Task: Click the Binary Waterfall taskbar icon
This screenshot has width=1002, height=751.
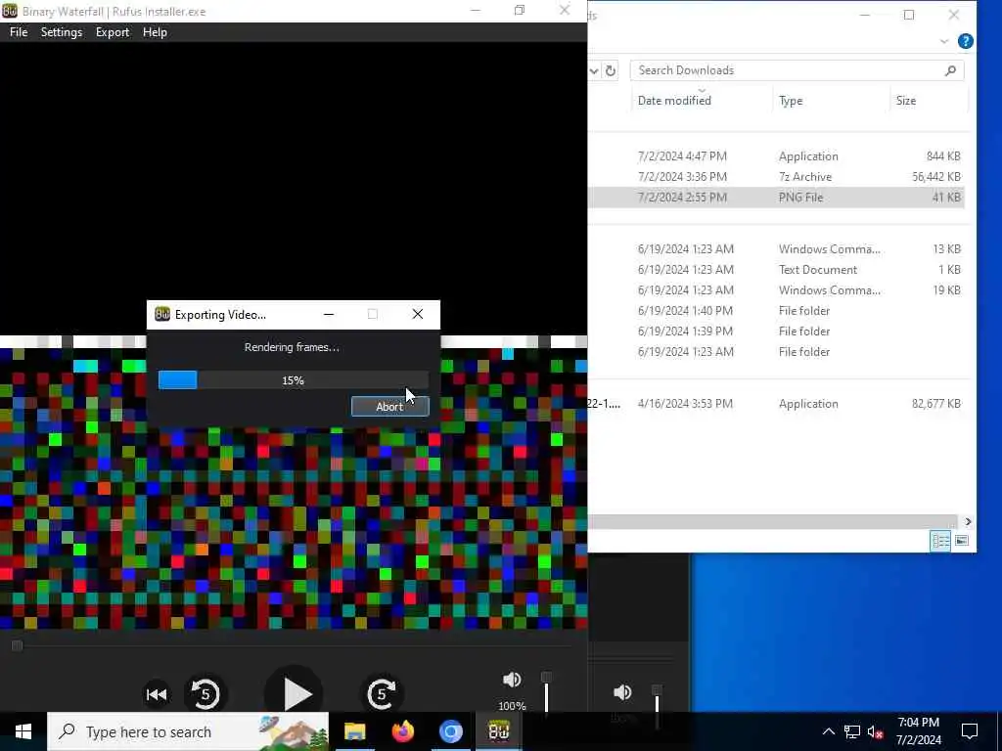Action: tap(498, 731)
